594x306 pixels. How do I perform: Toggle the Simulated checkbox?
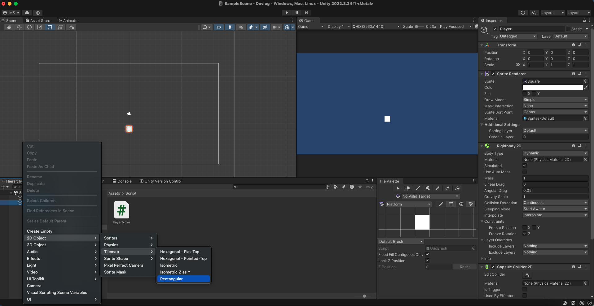point(525,166)
